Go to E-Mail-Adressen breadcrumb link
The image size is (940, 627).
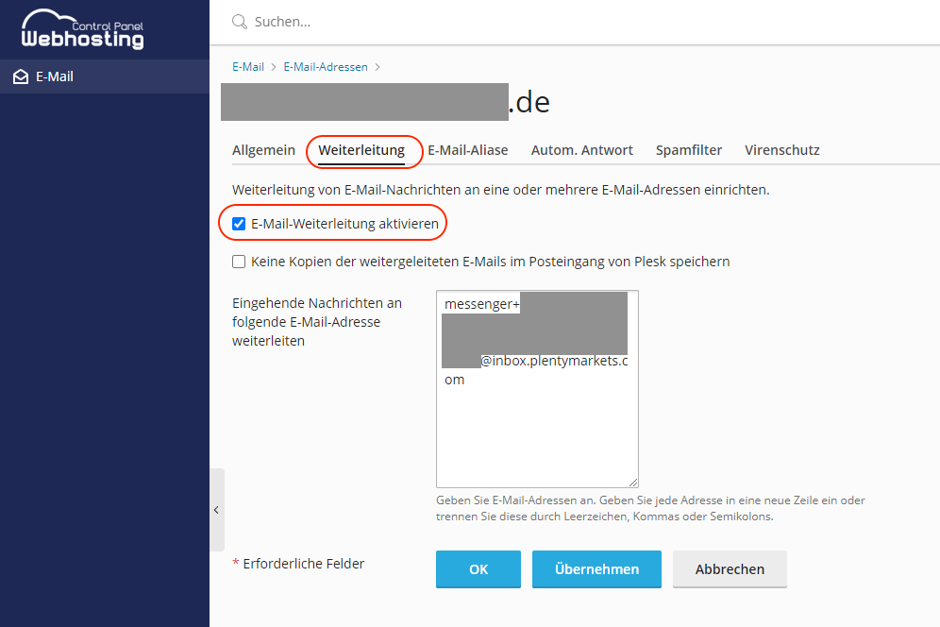click(326, 67)
